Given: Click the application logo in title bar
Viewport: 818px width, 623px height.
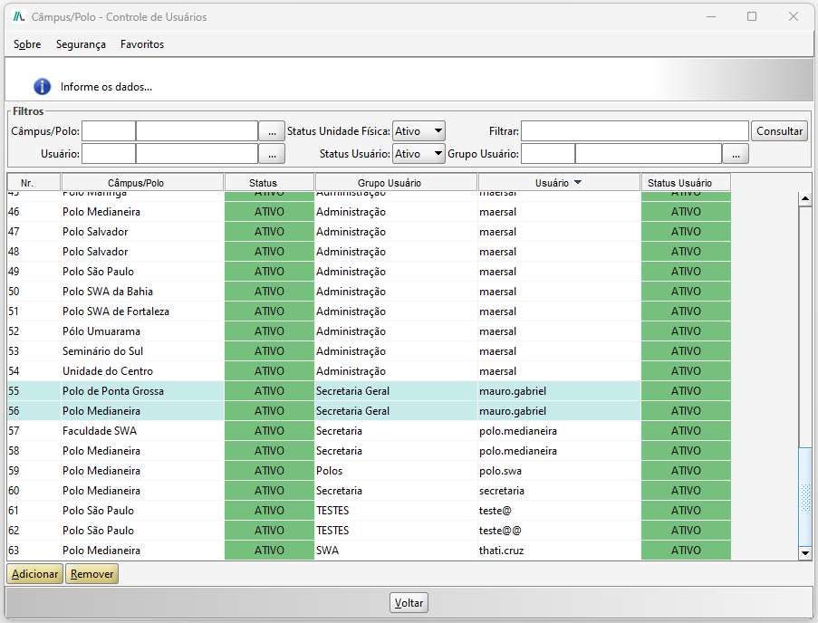Looking at the screenshot, I should (x=19, y=16).
